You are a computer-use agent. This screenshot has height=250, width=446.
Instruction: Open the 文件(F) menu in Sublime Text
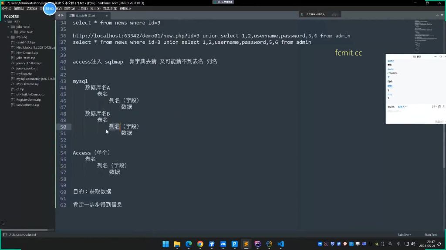[x=6, y=9]
